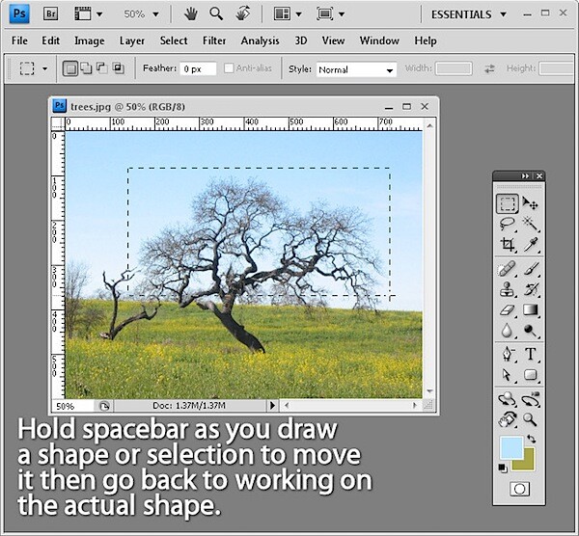Click Rotate View tool in application bar

242,14
